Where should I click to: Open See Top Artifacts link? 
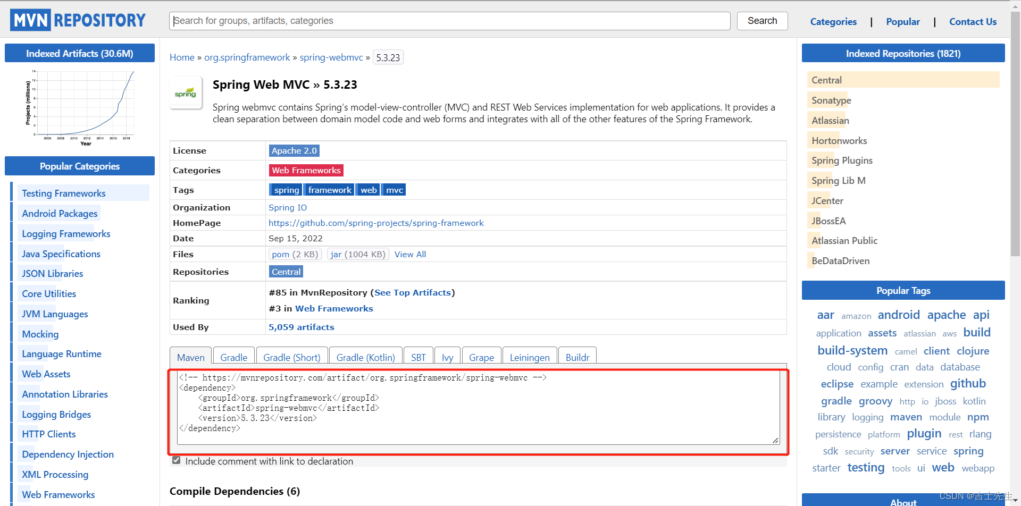(x=413, y=293)
